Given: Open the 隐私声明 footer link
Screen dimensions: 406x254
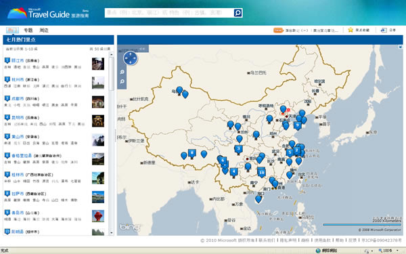Looking at the screenshot, I should [288, 240].
